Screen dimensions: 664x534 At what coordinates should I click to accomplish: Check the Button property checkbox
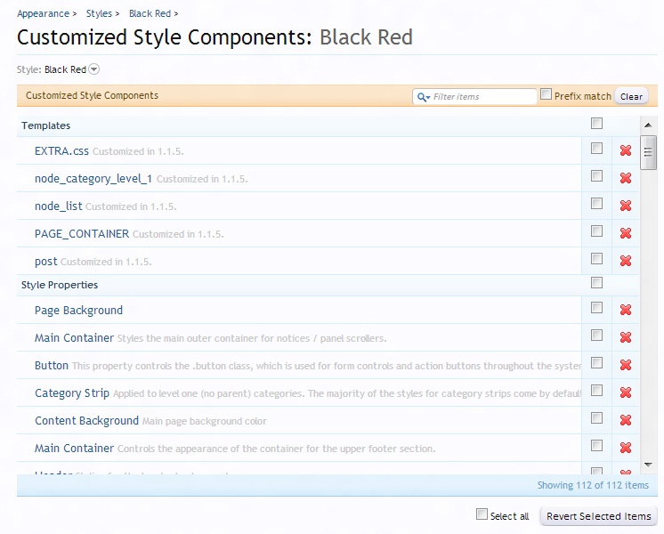pos(596,362)
